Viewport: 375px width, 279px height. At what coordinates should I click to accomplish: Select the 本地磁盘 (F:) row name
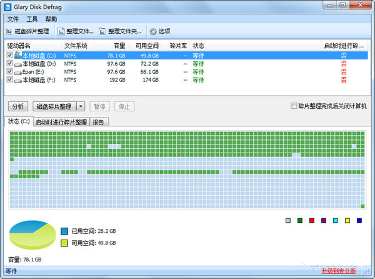pos(39,80)
